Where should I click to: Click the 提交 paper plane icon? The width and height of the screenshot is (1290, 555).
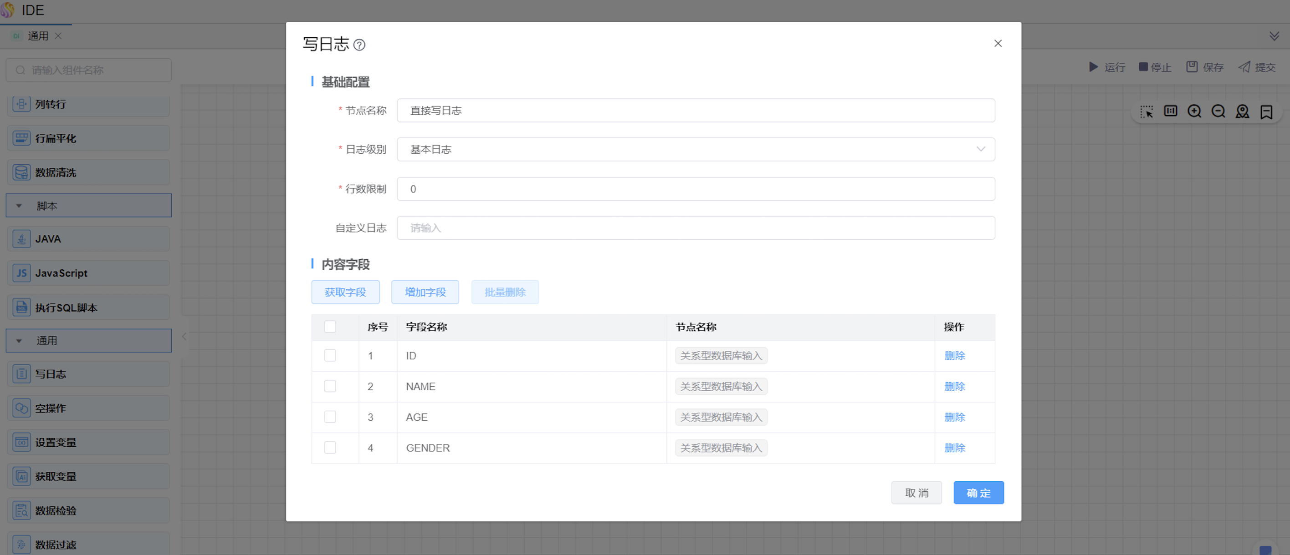click(1244, 67)
